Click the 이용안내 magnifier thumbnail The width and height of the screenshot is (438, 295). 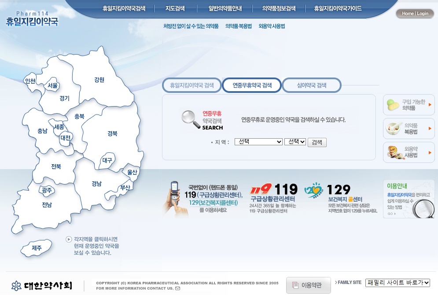[423, 208]
